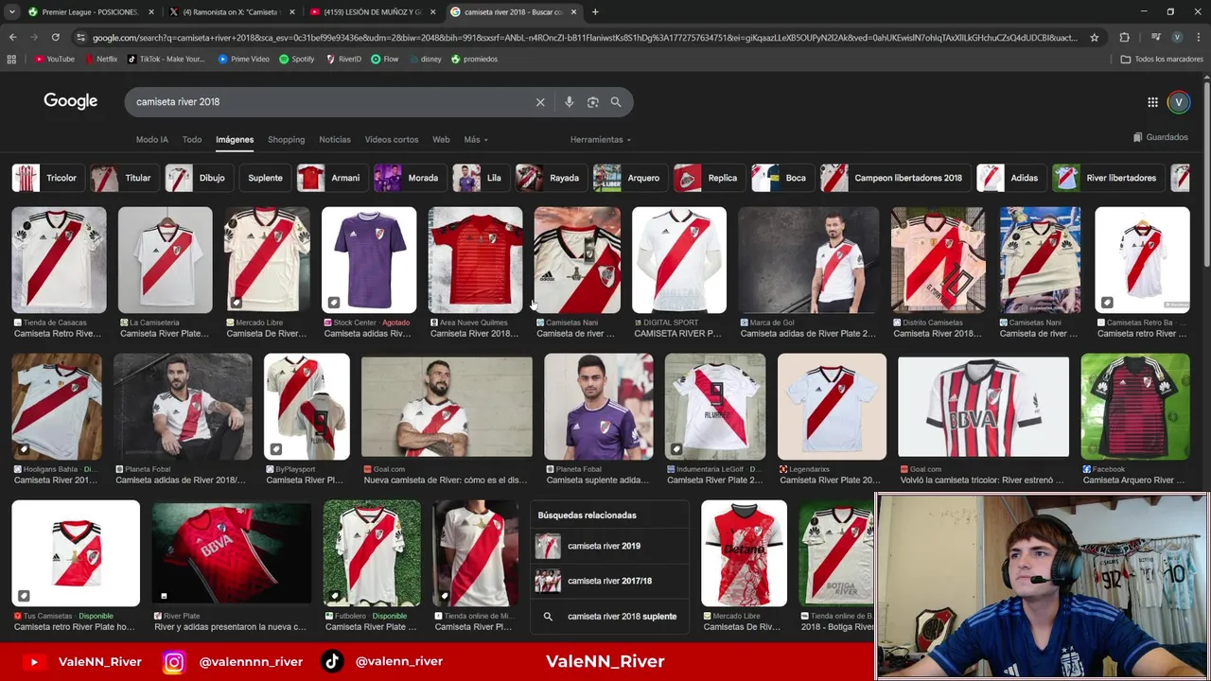
Task: Filter images by the Lila chip
Action: (480, 178)
